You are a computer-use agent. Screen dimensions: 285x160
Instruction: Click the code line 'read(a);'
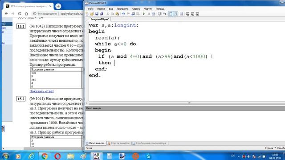click(107, 38)
